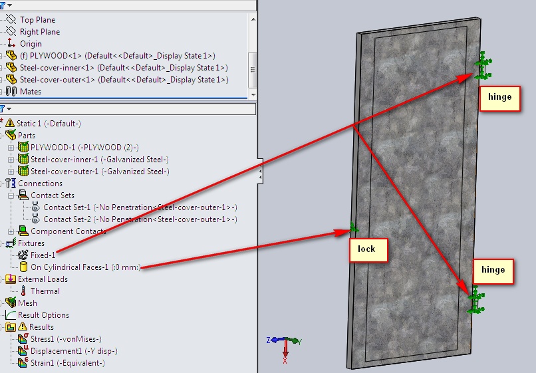Click the Contact Set-2 icon
The image size is (536, 373).
pyautogui.click(x=35, y=219)
